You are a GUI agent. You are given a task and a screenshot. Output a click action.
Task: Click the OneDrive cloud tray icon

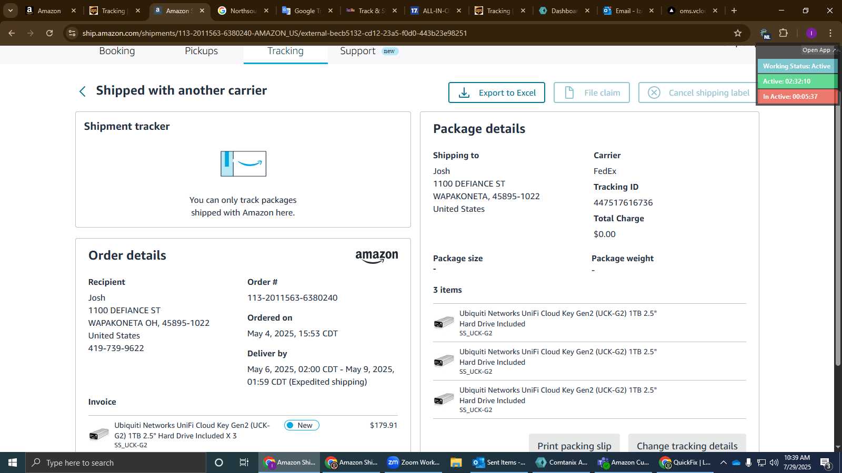736,462
